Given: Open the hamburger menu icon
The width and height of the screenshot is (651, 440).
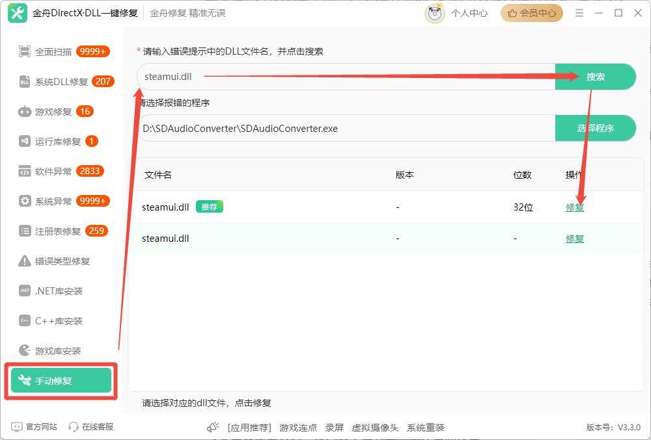Looking at the screenshot, I should (579, 13).
